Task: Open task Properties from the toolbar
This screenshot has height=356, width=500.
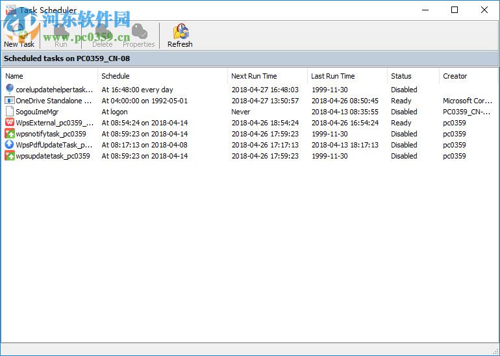Action: [x=139, y=36]
